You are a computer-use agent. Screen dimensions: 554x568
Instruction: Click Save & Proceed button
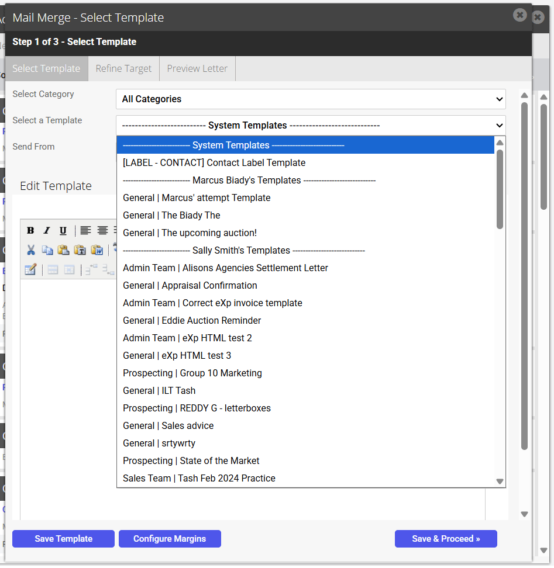click(x=446, y=539)
